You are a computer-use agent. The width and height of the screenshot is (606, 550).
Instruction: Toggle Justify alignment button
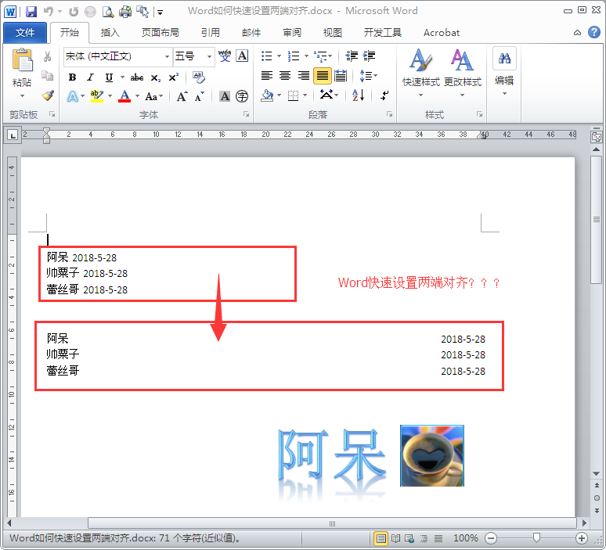point(322,76)
